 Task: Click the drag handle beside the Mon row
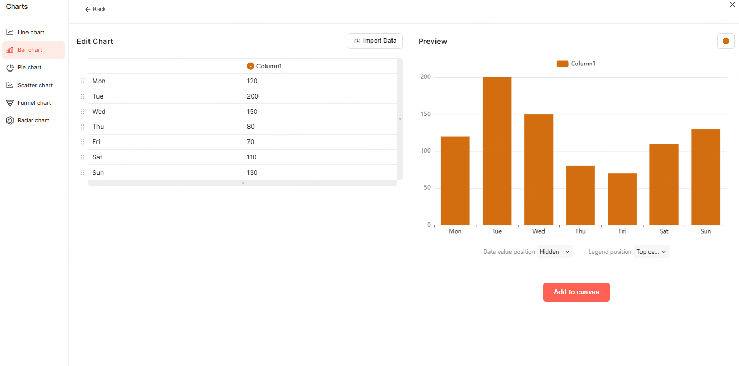82,81
